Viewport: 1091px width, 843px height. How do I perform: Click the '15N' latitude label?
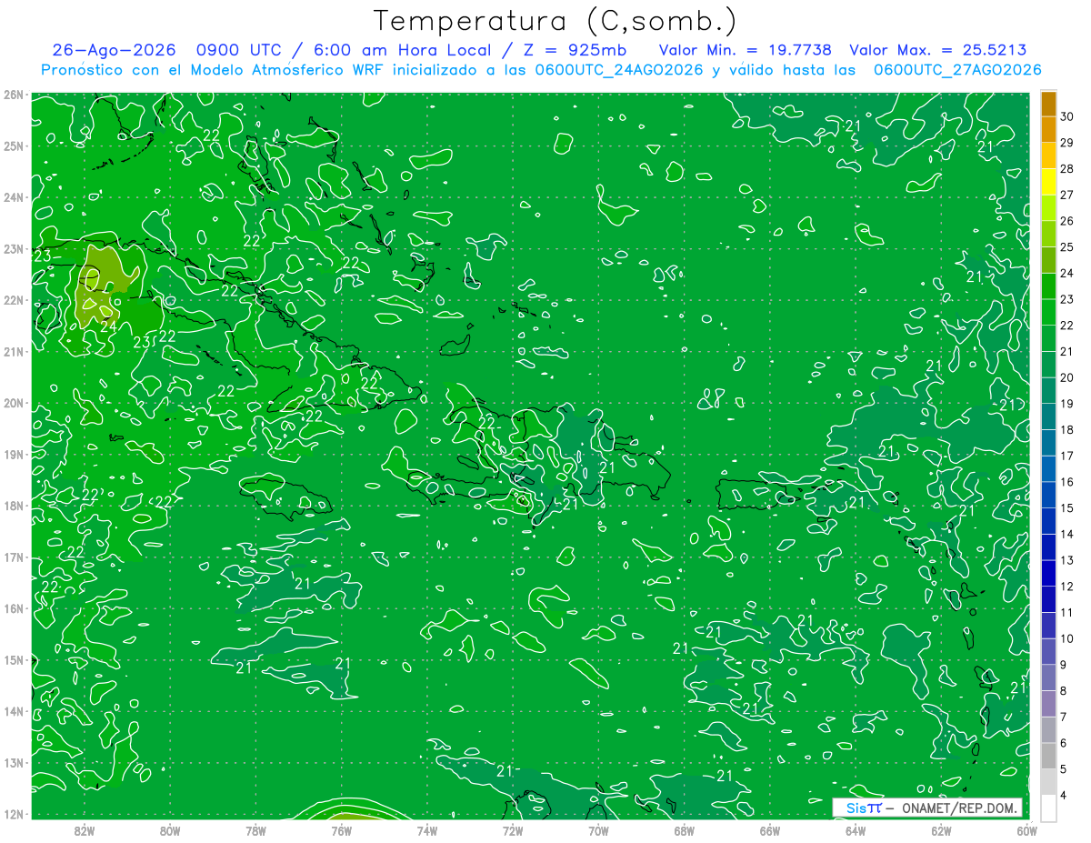(13, 659)
